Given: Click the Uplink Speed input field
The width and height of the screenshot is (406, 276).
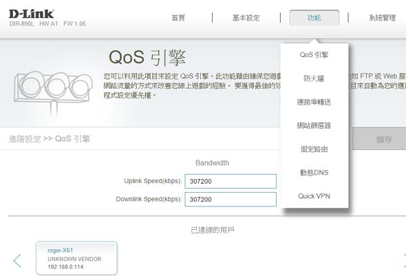Looking at the screenshot, I should click(231, 181).
